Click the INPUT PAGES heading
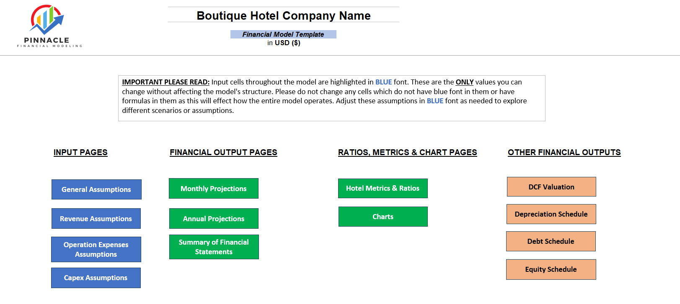Screen dimensions: 680x304 click(80, 152)
